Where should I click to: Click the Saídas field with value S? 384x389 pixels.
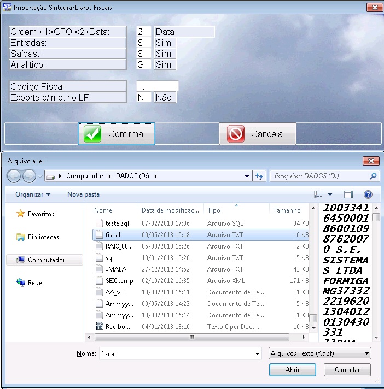[x=143, y=54]
